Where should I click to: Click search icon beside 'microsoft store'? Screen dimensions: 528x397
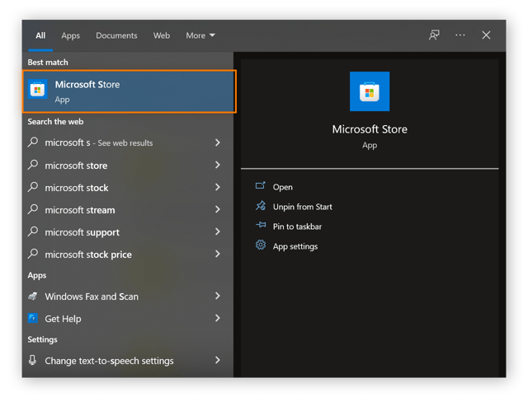[x=33, y=165]
